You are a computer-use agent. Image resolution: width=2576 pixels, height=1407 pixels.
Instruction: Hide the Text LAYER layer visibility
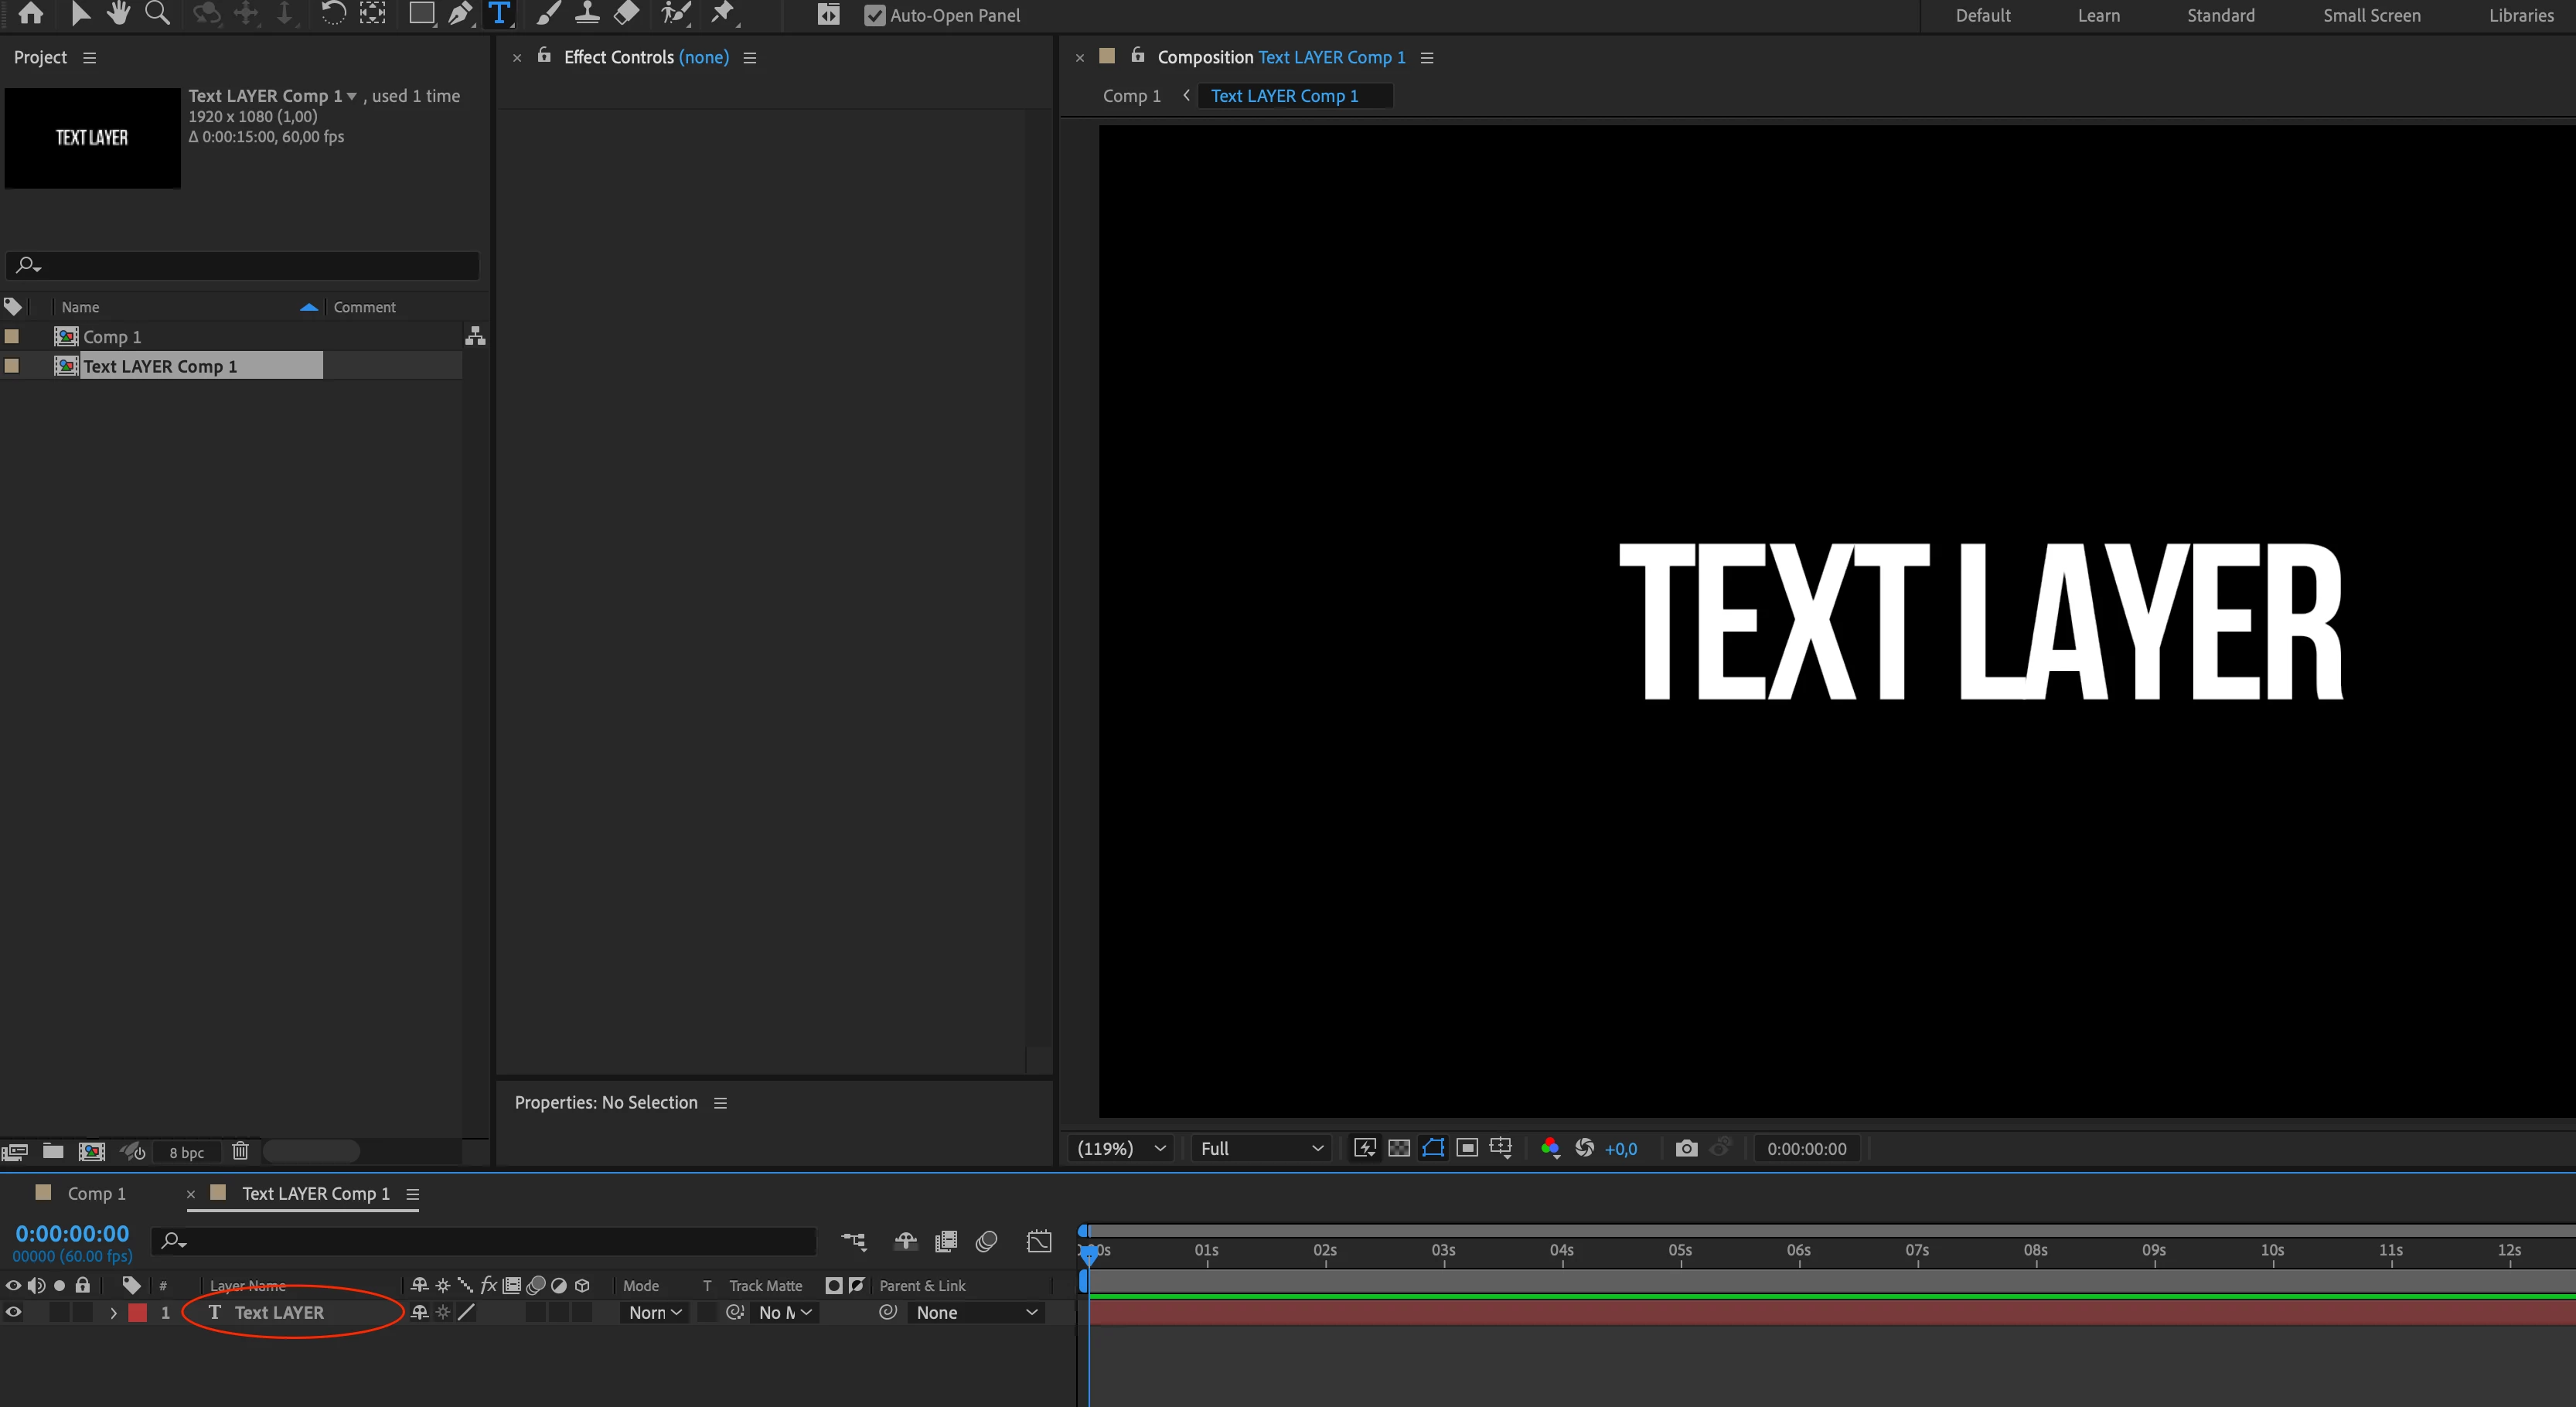click(14, 1312)
